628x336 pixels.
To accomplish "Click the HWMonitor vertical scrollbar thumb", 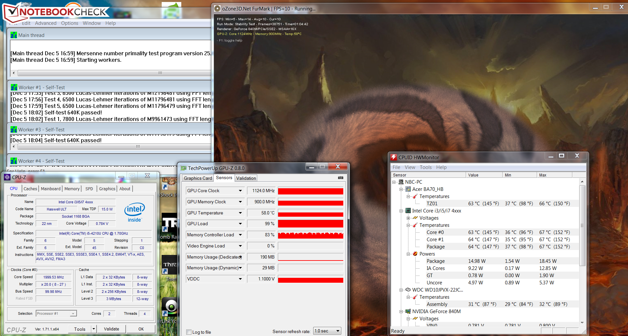I will 582,226.
